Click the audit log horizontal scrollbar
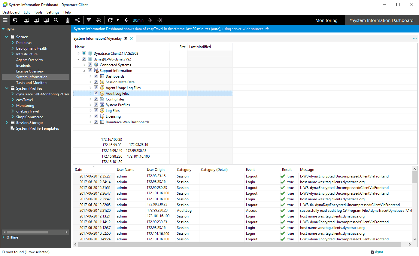 click(x=239, y=245)
